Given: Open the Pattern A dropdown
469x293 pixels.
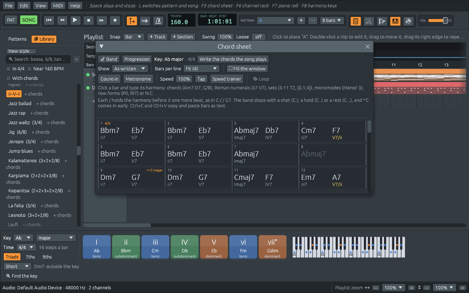Looking at the screenshot, I should pyautogui.click(x=275, y=21).
